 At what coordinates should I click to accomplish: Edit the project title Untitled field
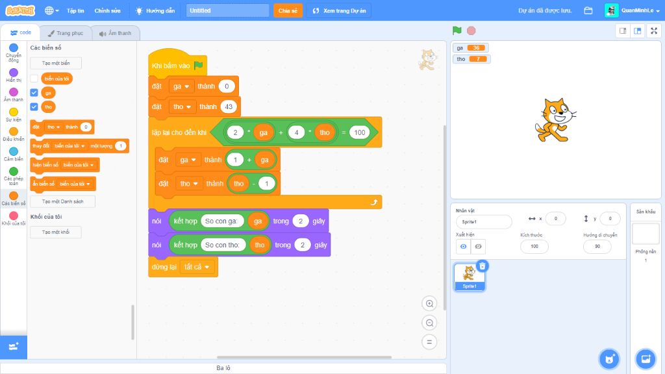pos(227,10)
